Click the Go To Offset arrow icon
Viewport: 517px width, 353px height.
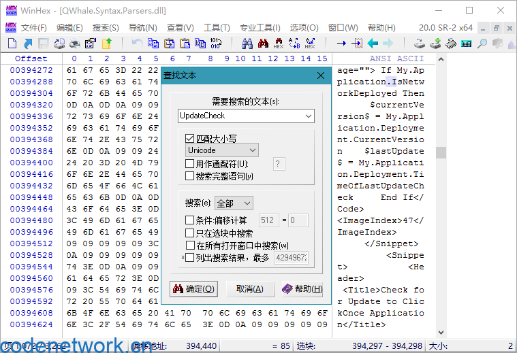341,43
